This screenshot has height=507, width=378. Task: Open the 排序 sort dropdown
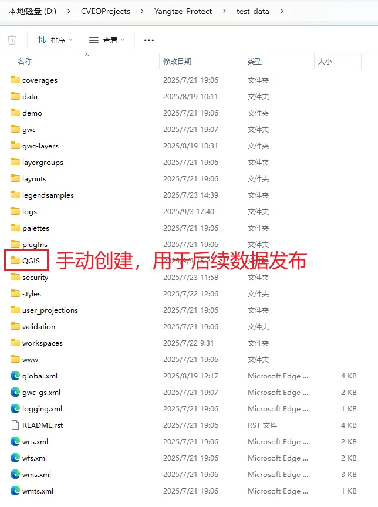tap(55, 40)
